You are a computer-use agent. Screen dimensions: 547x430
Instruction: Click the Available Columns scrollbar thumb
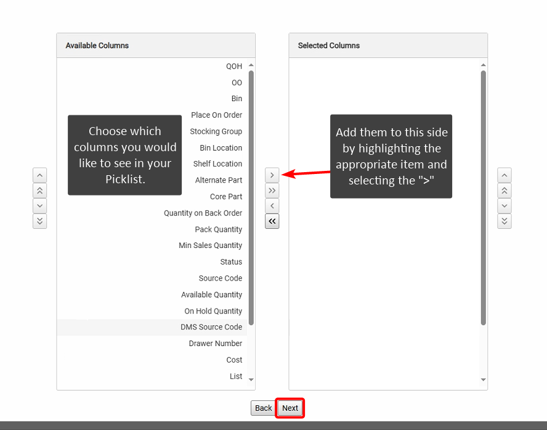click(251, 197)
